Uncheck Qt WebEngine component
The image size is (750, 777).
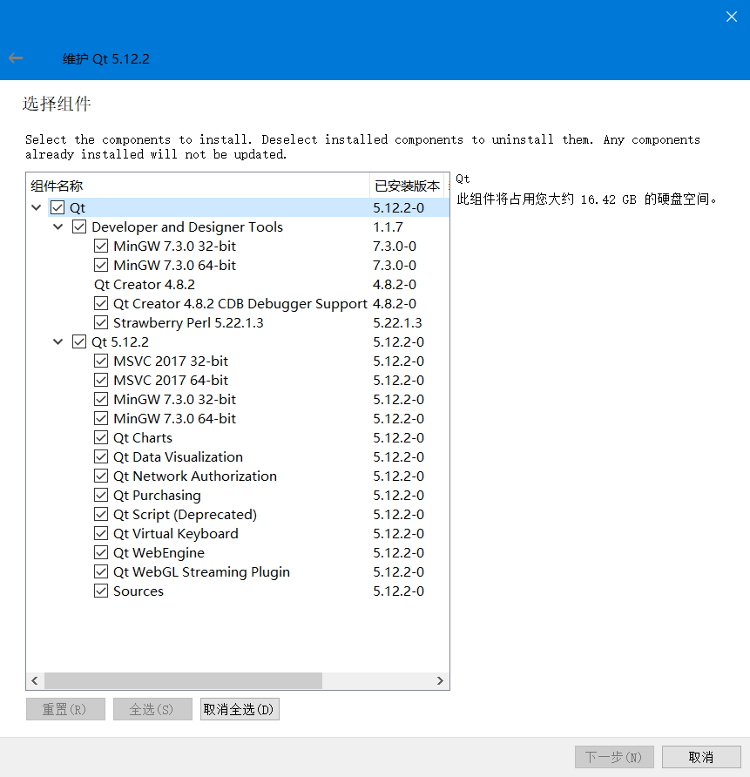click(101, 552)
